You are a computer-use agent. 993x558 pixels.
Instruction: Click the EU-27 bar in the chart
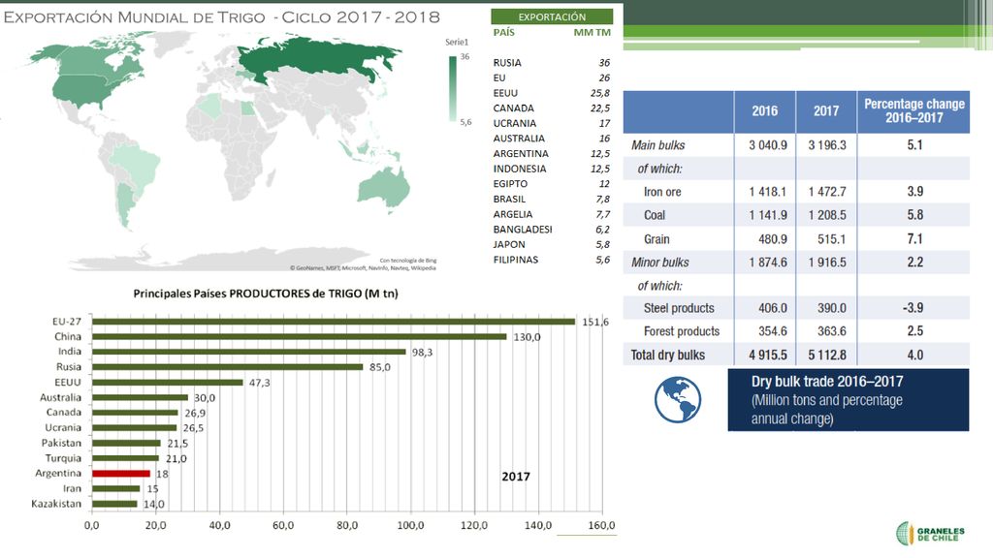click(334, 322)
